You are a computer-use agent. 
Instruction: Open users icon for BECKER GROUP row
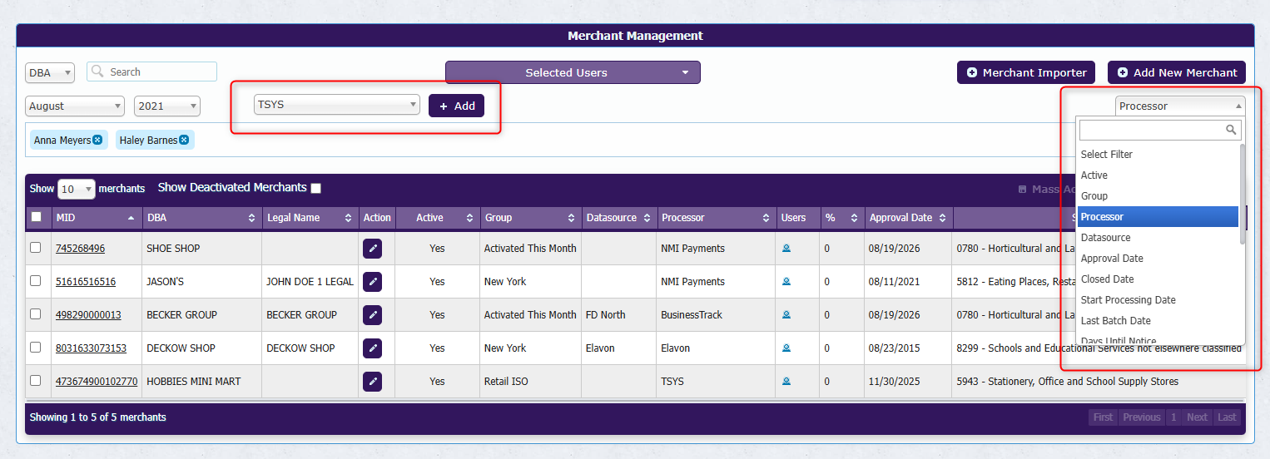[x=786, y=315]
